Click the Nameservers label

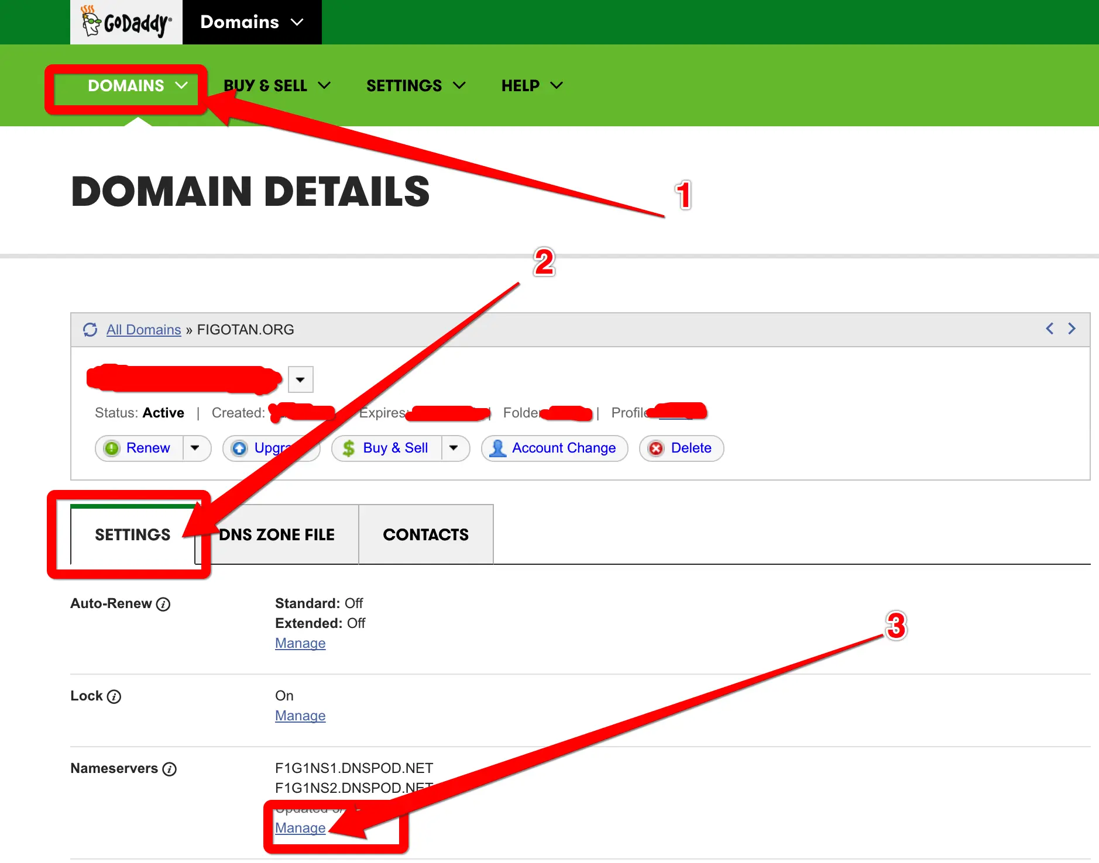[114, 768]
